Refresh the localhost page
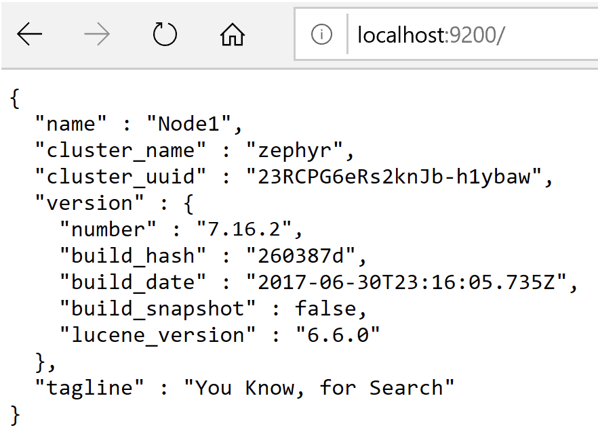 click(x=165, y=35)
